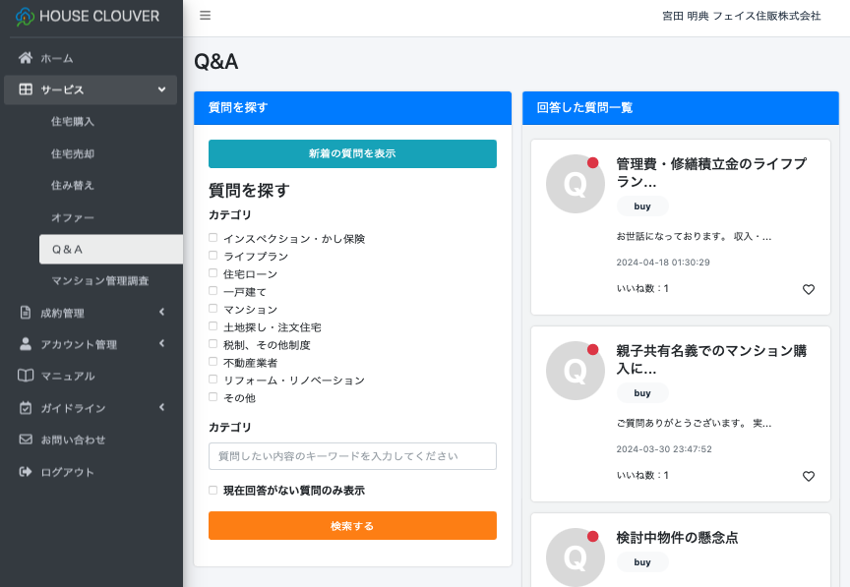The height and width of the screenshot is (587, 850).
Task: Click the orange 検索する button
Action: pyautogui.click(x=352, y=526)
